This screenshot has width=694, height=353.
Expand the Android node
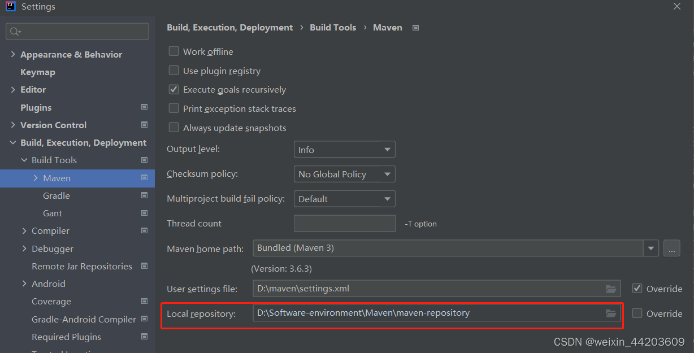pos(24,284)
